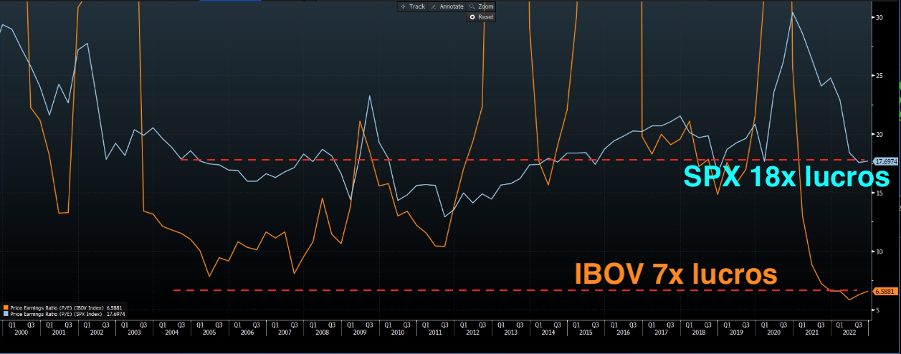Click the 2000 year label on the time axis

click(21, 333)
